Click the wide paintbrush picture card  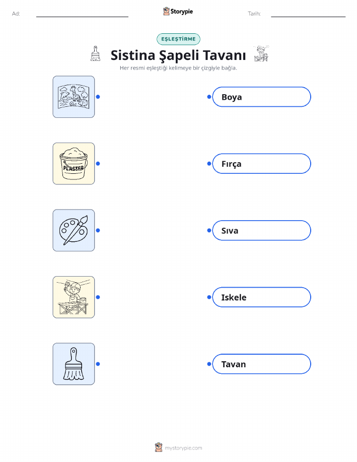click(74, 364)
